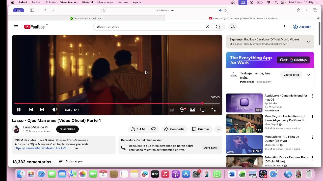Image resolution: width=323 pixels, height=181 pixels.
Task: Switch to Stream - Kick Dashboard tab
Action: click(87, 18)
